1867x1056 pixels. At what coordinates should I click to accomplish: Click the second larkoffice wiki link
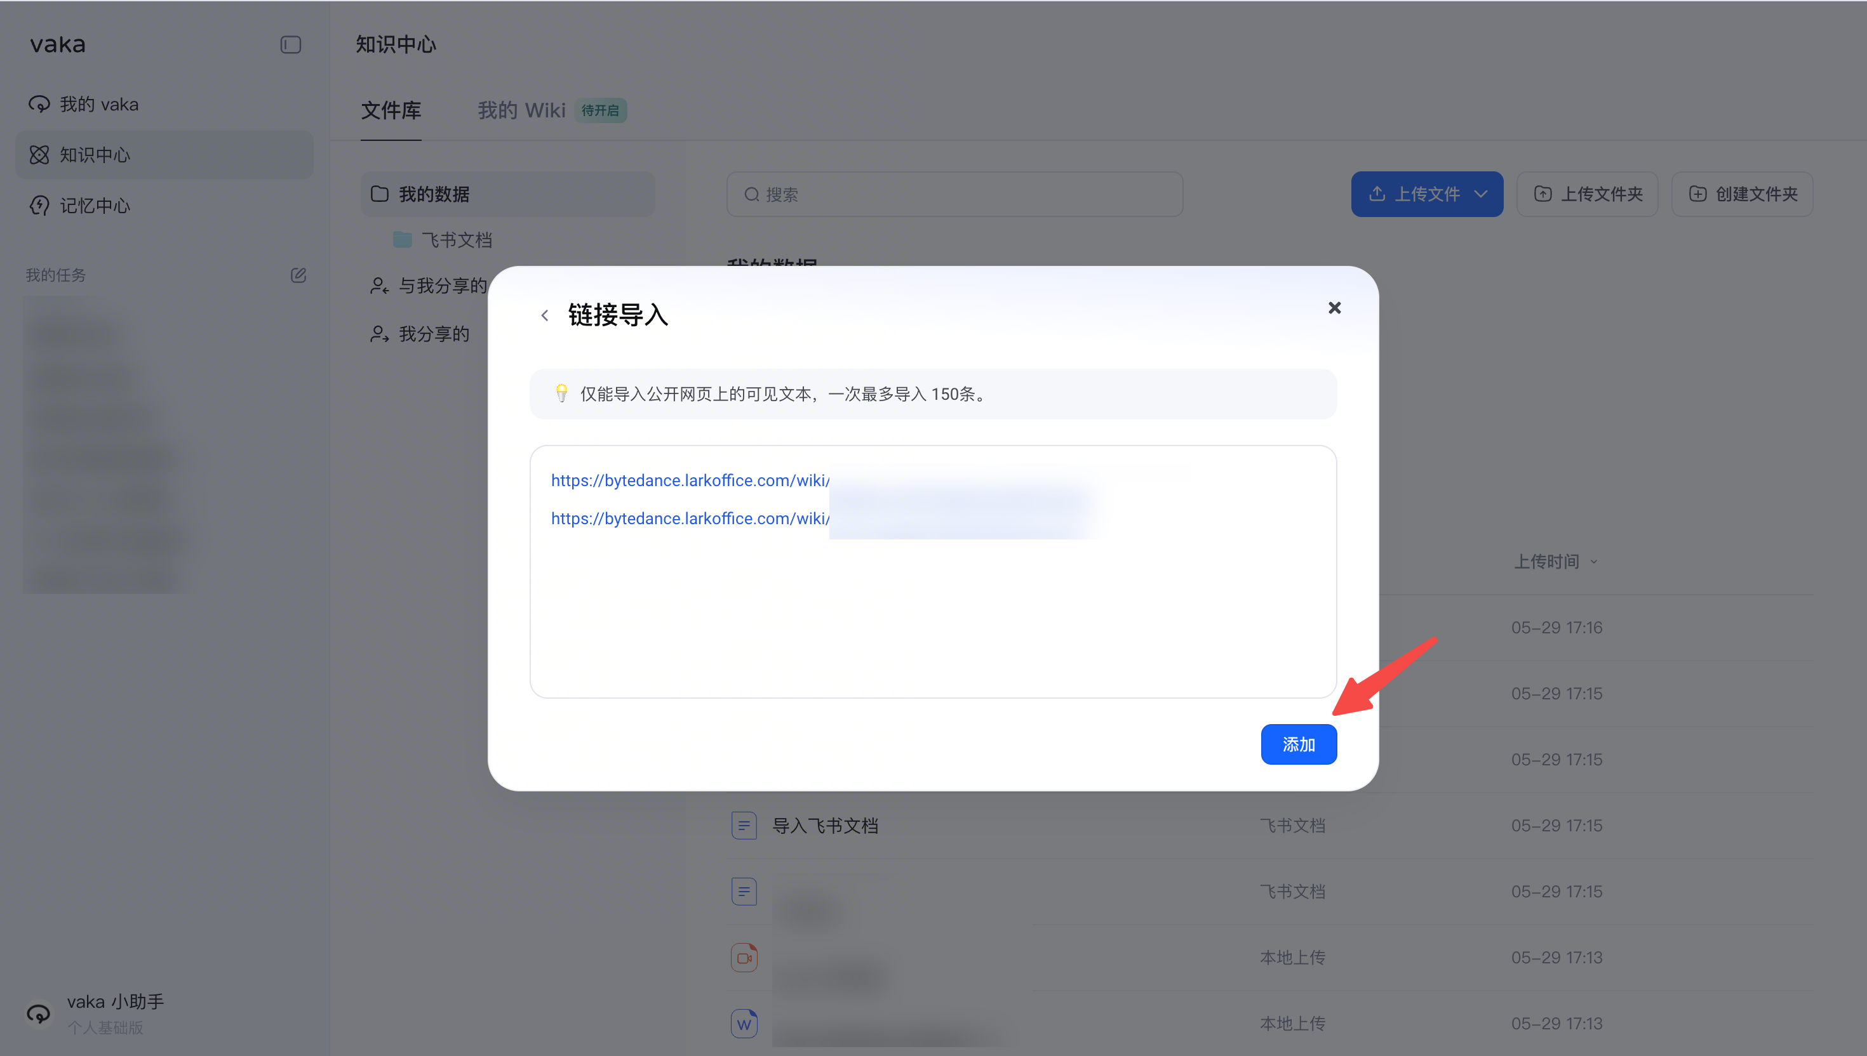690,518
